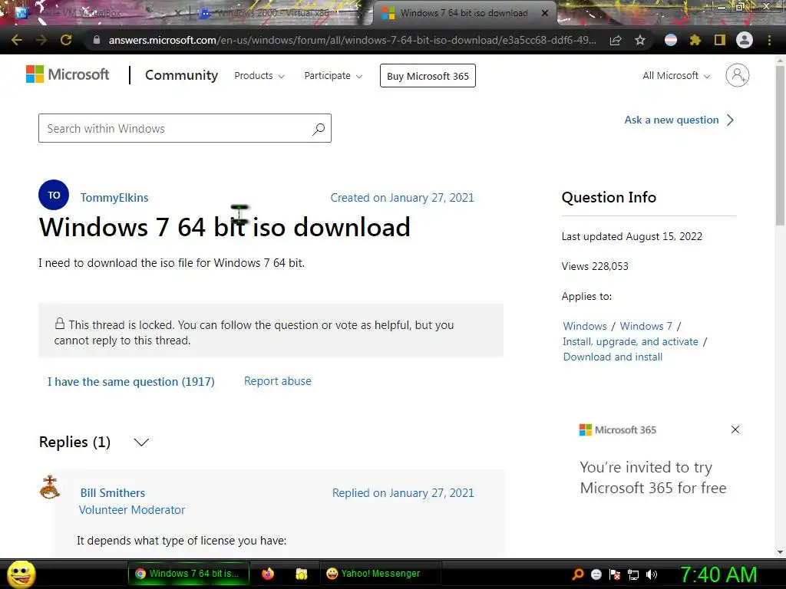
Task: Expand the Products dropdown
Action: pyautogui.click(x=259, y=76)
